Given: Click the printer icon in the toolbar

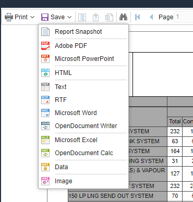Looking at the screenshot, I should 9,17.
